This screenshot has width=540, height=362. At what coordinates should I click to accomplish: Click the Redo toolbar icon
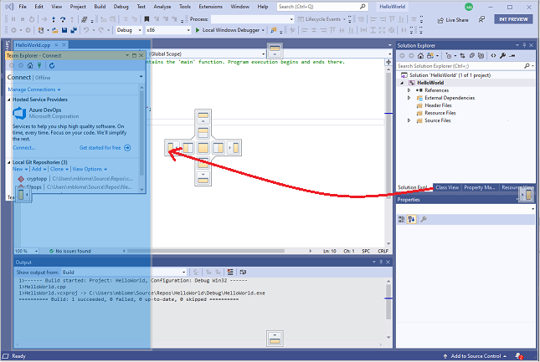tap(101, 30)
